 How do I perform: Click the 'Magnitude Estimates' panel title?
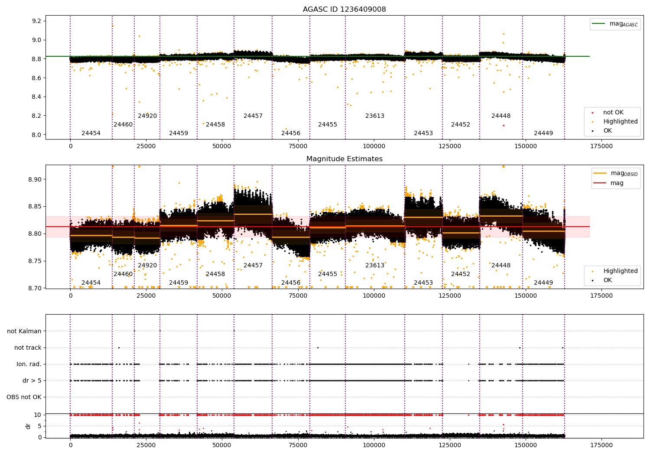[x=344, y=159]
